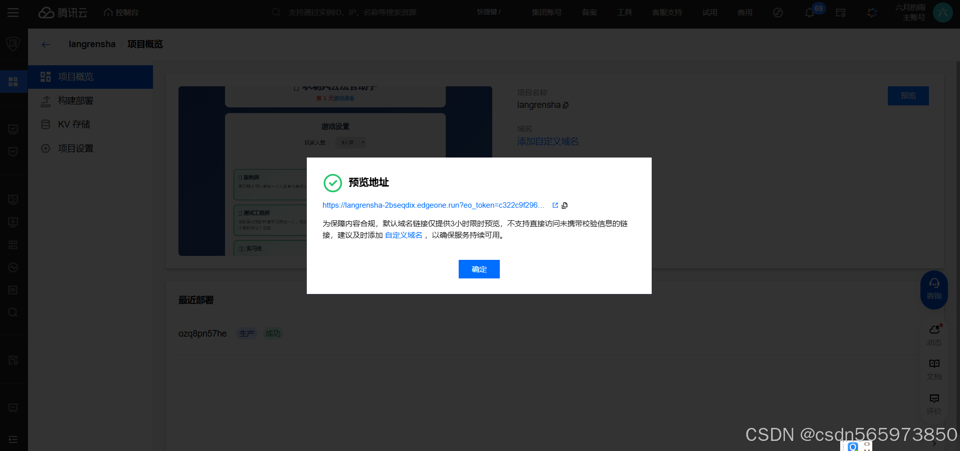The image size is (960, 451).
Task: Expand the left rail collapse icon at bottom
Action: [13, 439]
